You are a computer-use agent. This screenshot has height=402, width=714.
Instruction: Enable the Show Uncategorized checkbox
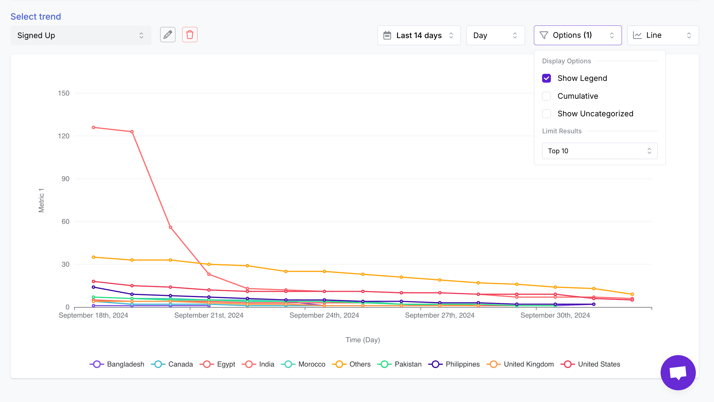point(547,114)
